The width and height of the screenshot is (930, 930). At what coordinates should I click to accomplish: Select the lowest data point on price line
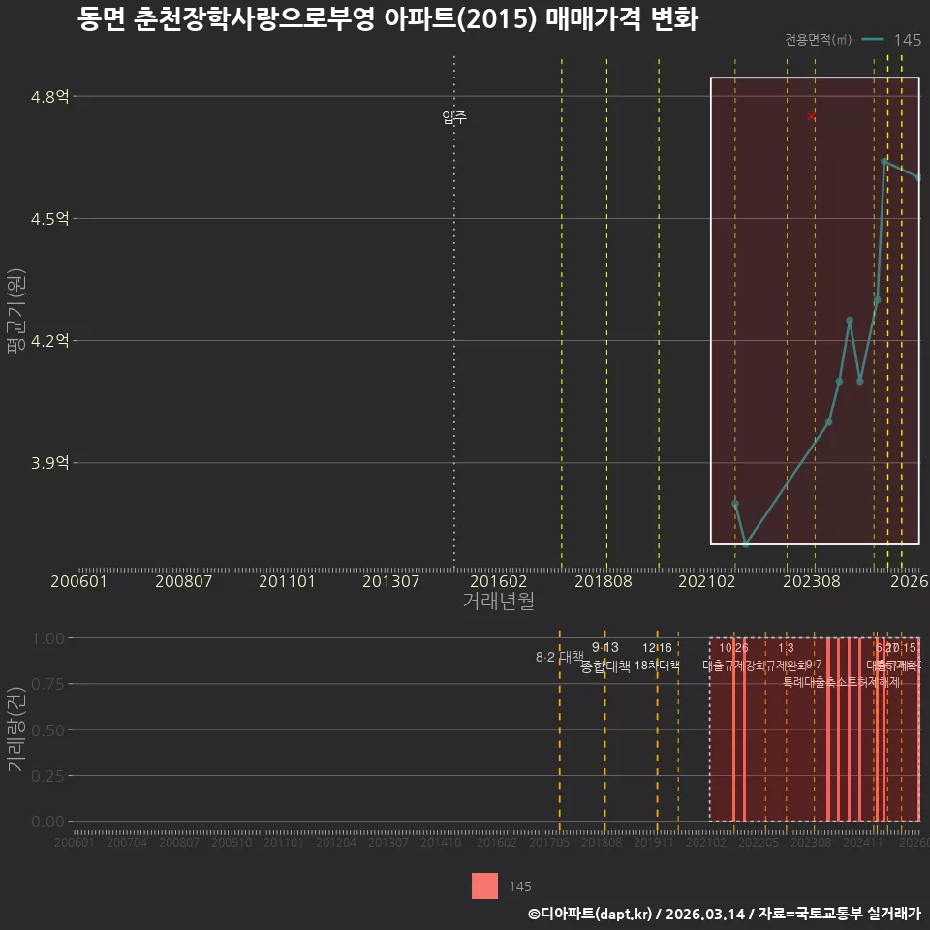[x=746, y=543]
